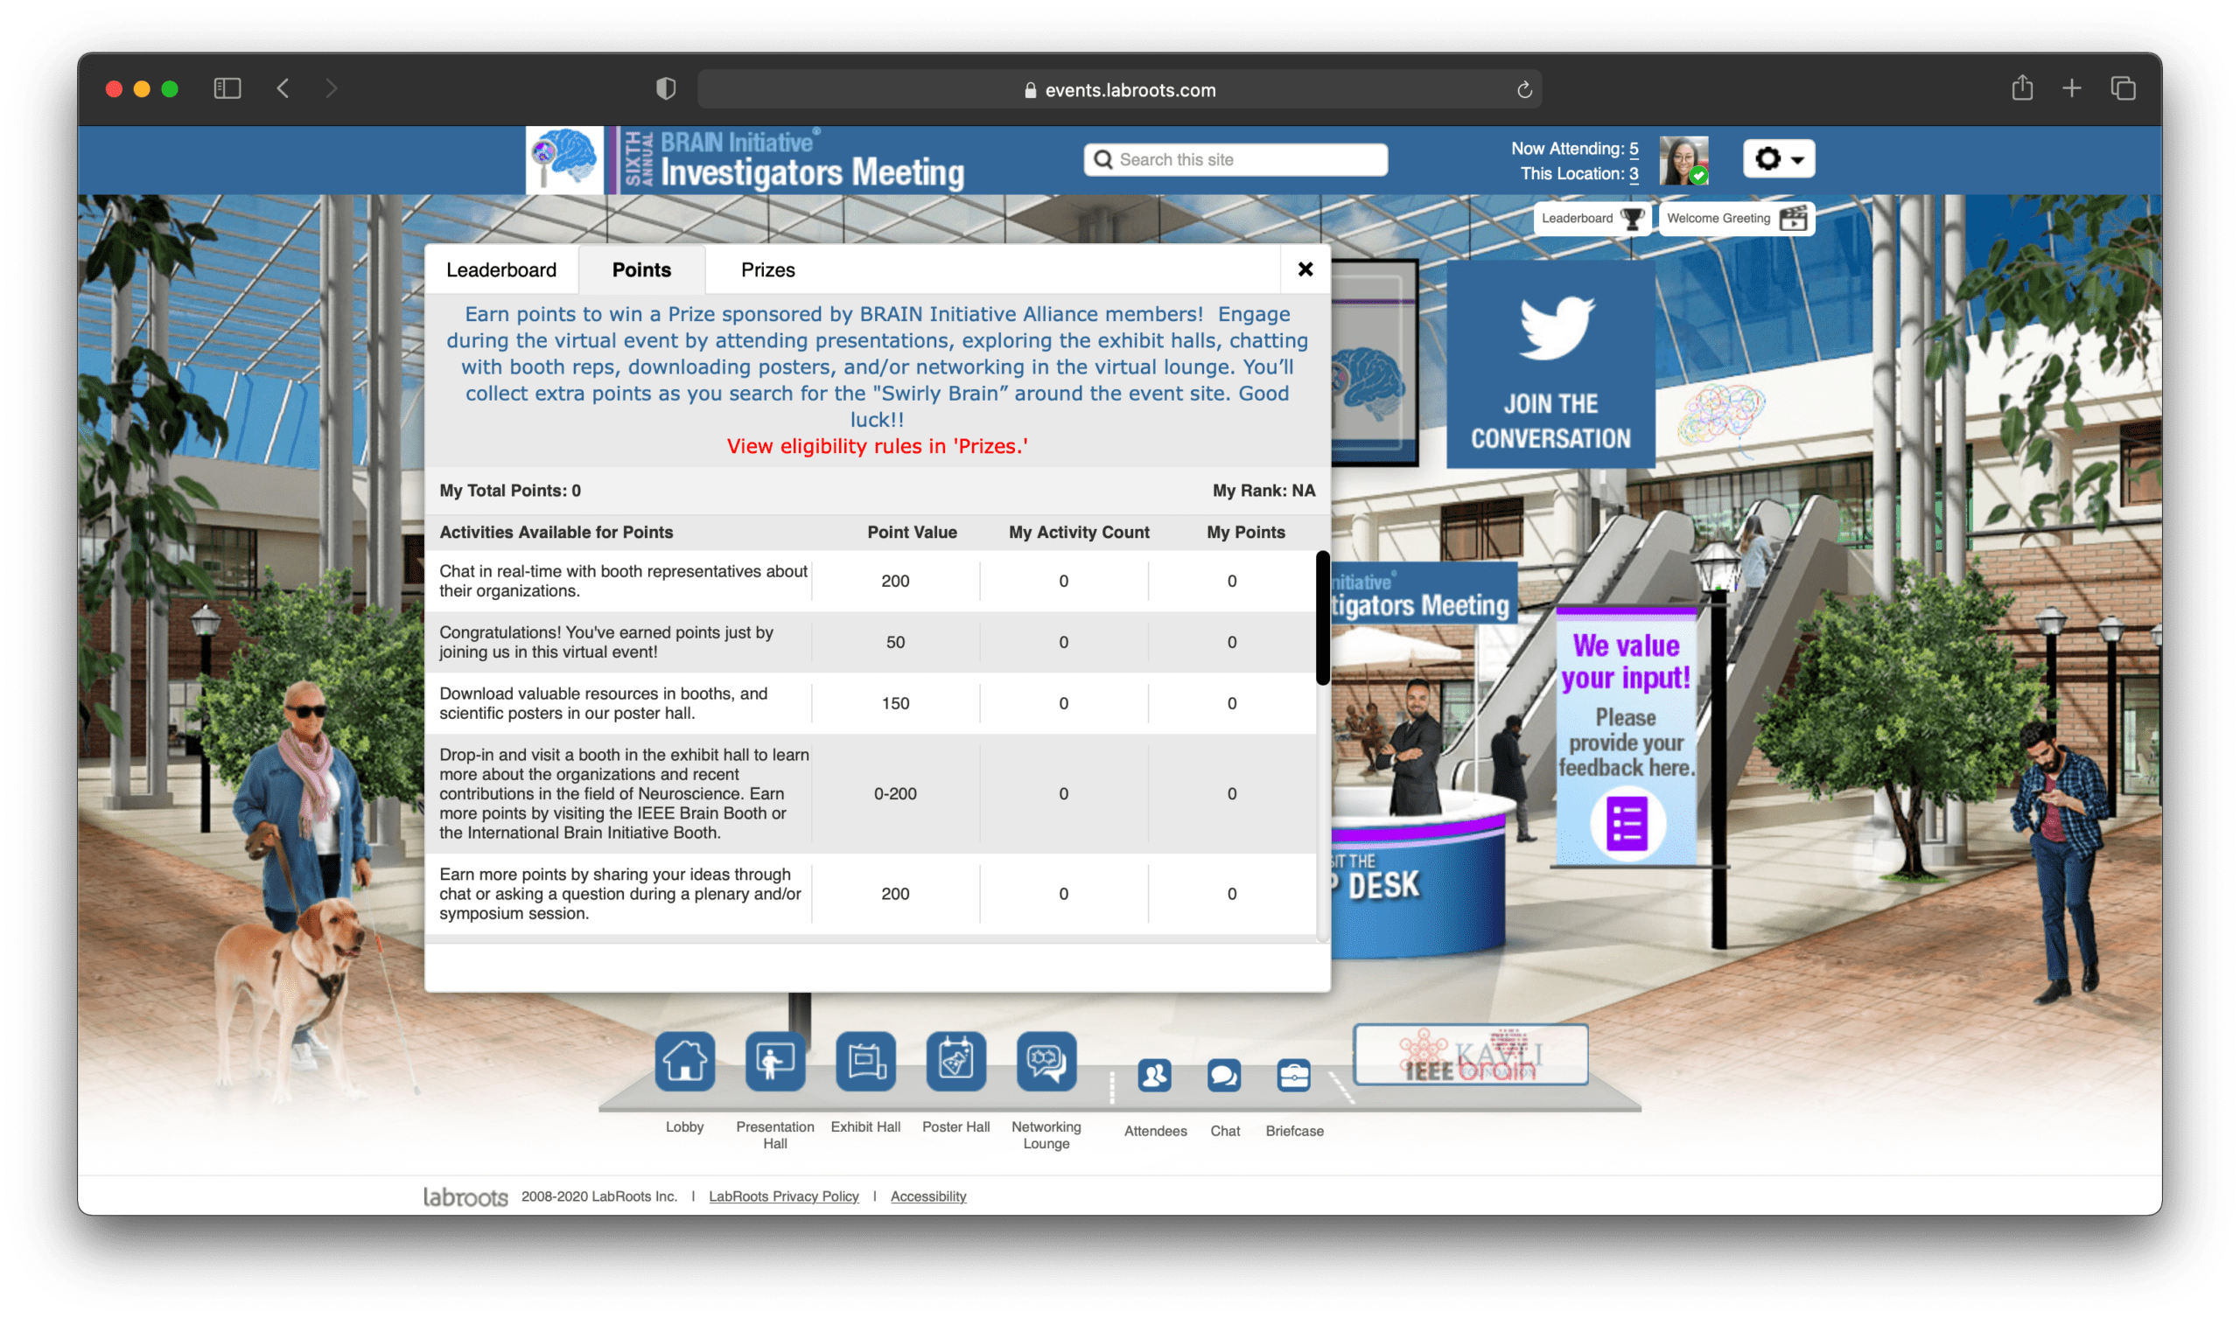Viewport: 2240px width, 1318px height.
Task: Open the Attendees list icon
Action: click(1155, 1076)
